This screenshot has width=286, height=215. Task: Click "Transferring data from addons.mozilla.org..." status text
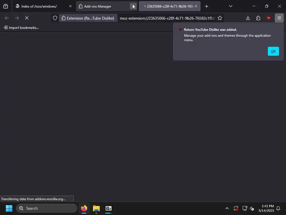[x=33, y=199]
